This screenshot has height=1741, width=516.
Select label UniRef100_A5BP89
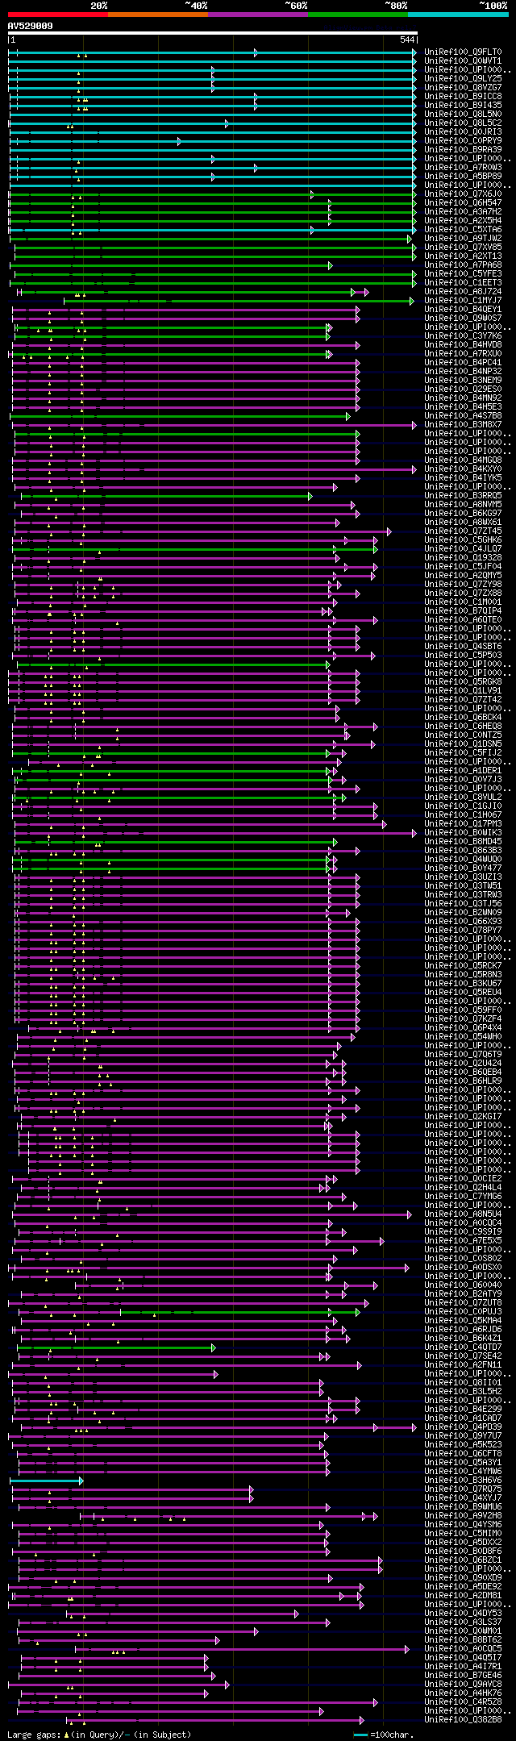pyautogui.click(x=463, y=177)
